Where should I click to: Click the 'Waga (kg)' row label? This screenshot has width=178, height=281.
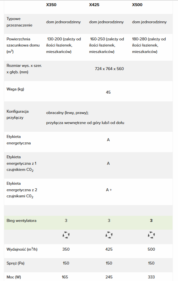coord(16,89)
